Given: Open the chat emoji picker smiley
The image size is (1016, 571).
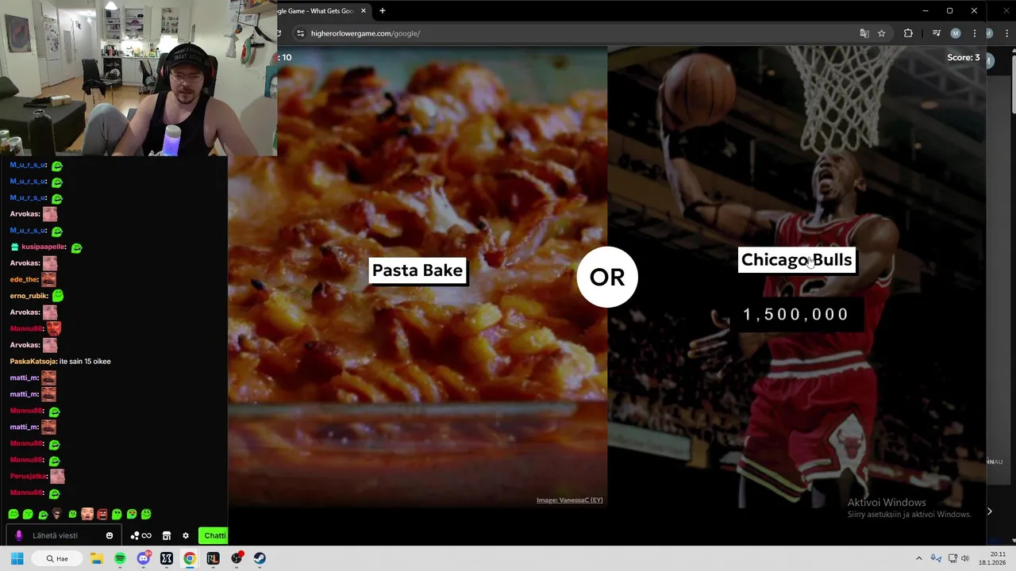Looking at the screenshot, I should [110, 535].
